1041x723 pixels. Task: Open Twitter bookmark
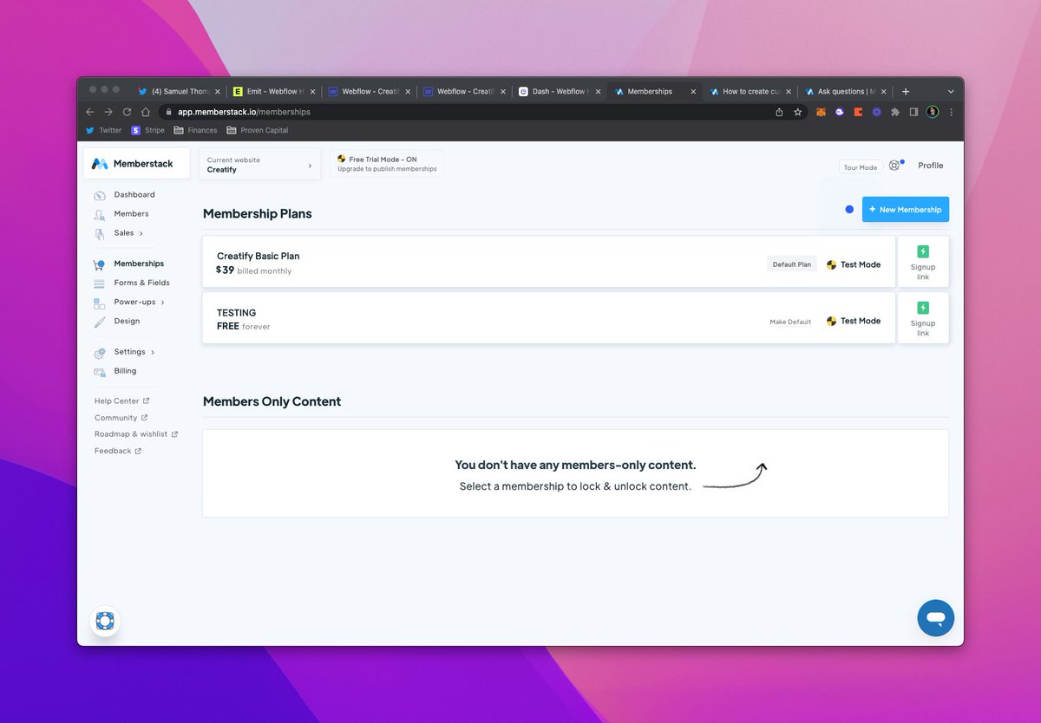pos(103,130)
